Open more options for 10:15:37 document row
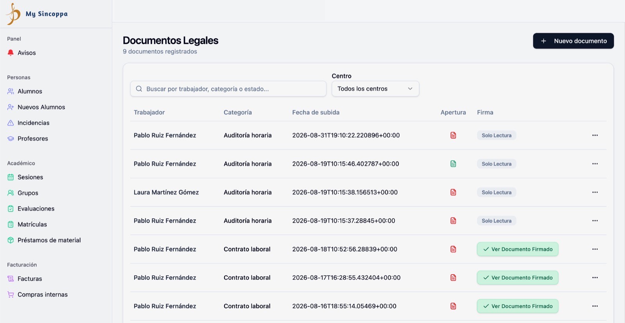625x323 pixels. (595, 221)
